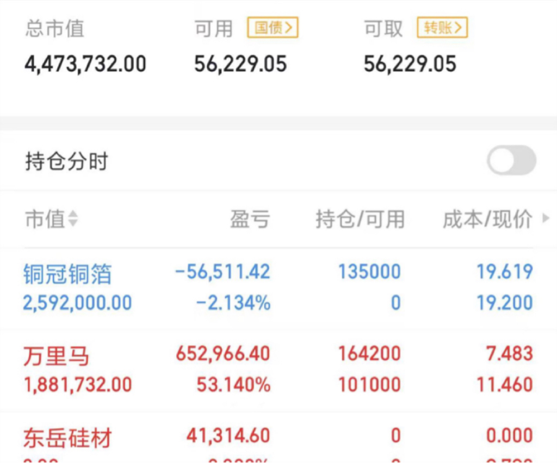Click 东岳硅材 cost price 0.000

[509, 436]
